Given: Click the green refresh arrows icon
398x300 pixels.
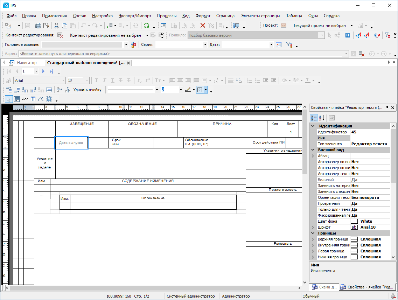Looking at the screenshot, I should coord(146,26).
